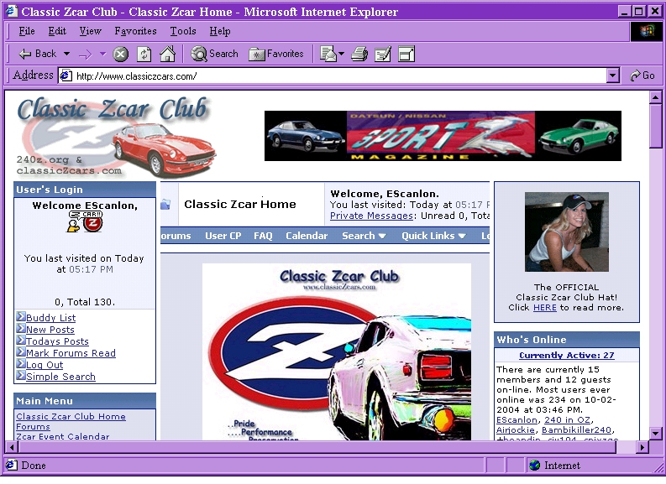Click the Go button beside address bar
The height and width of the screenshot is (484, 666).
point(642,75)
